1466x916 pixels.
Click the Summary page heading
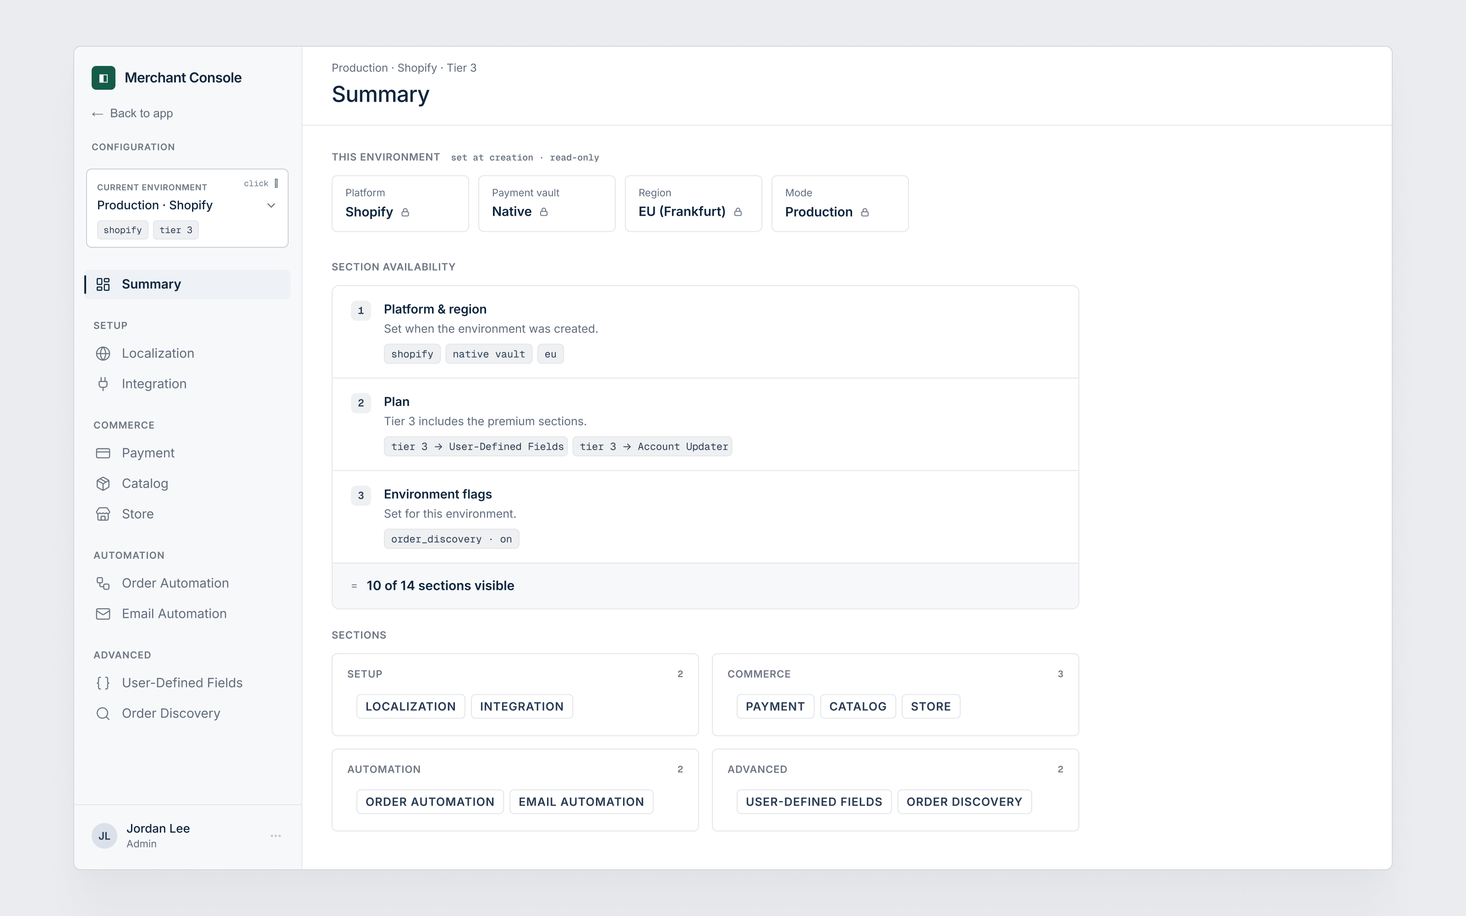point(380,94)
